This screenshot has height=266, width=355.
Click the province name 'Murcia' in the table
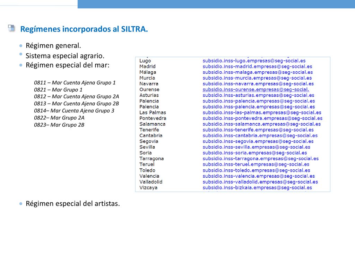[x=147, y=78]
